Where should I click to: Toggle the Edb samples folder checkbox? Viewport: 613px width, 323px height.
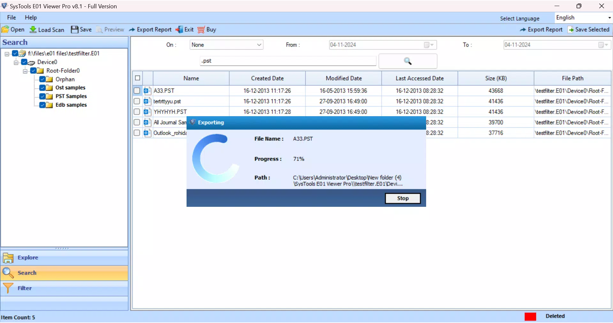tap(42, 105)
